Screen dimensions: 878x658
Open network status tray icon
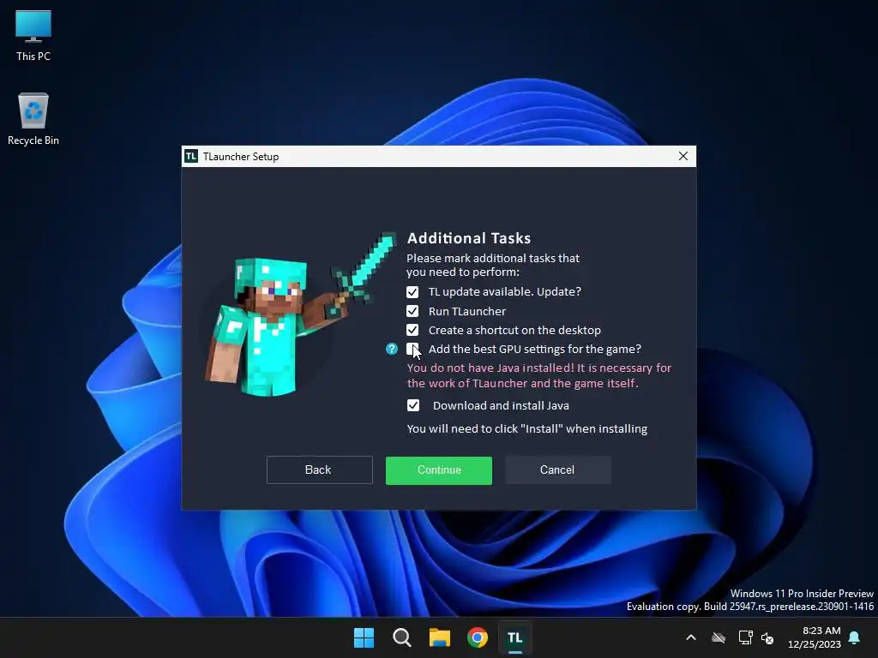click(x=745, y=637)
